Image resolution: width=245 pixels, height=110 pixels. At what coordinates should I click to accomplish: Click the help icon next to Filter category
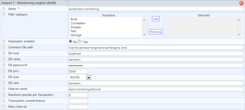[x=3, y=15]
